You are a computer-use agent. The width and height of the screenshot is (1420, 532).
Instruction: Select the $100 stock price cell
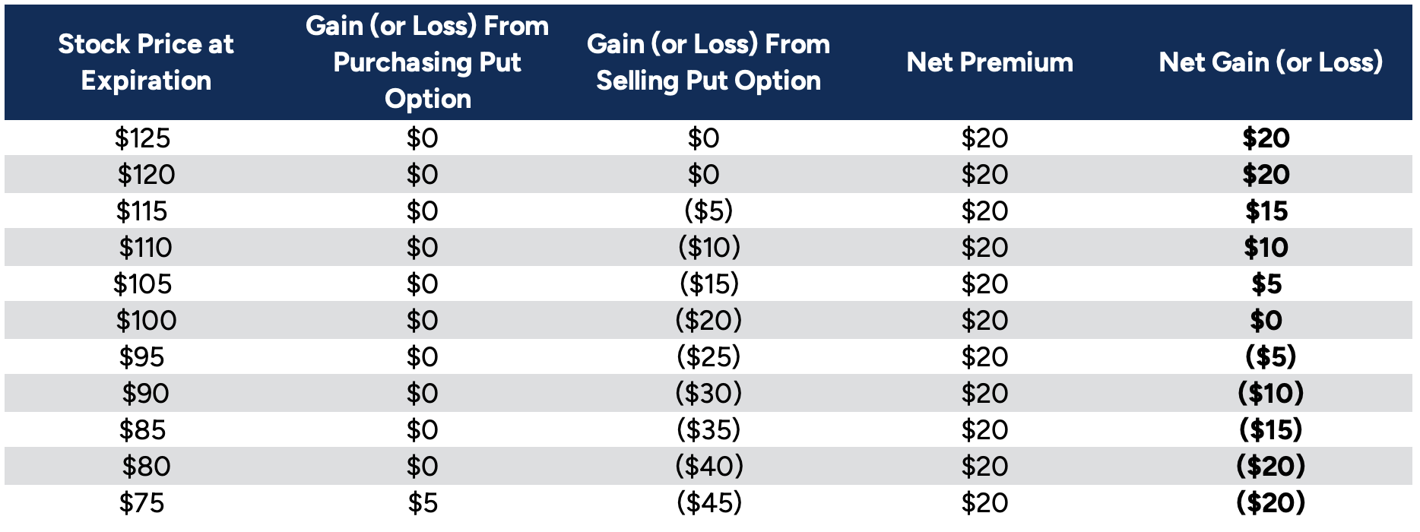[146, 321]
